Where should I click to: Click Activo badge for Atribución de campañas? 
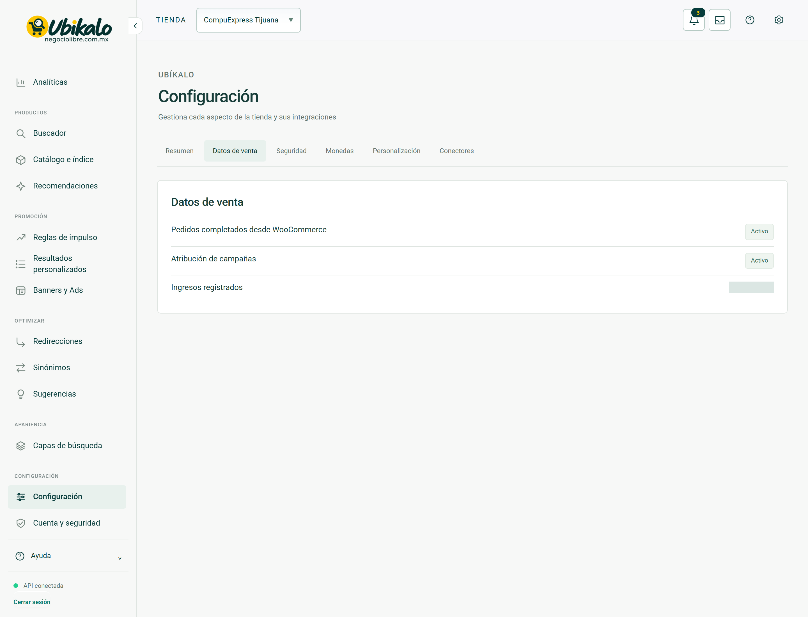(759, 260)
